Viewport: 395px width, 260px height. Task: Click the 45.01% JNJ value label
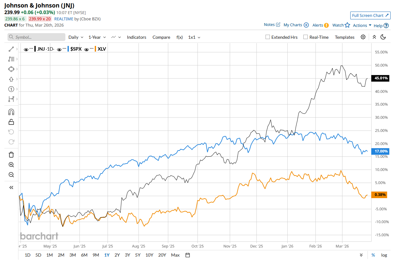380,78
